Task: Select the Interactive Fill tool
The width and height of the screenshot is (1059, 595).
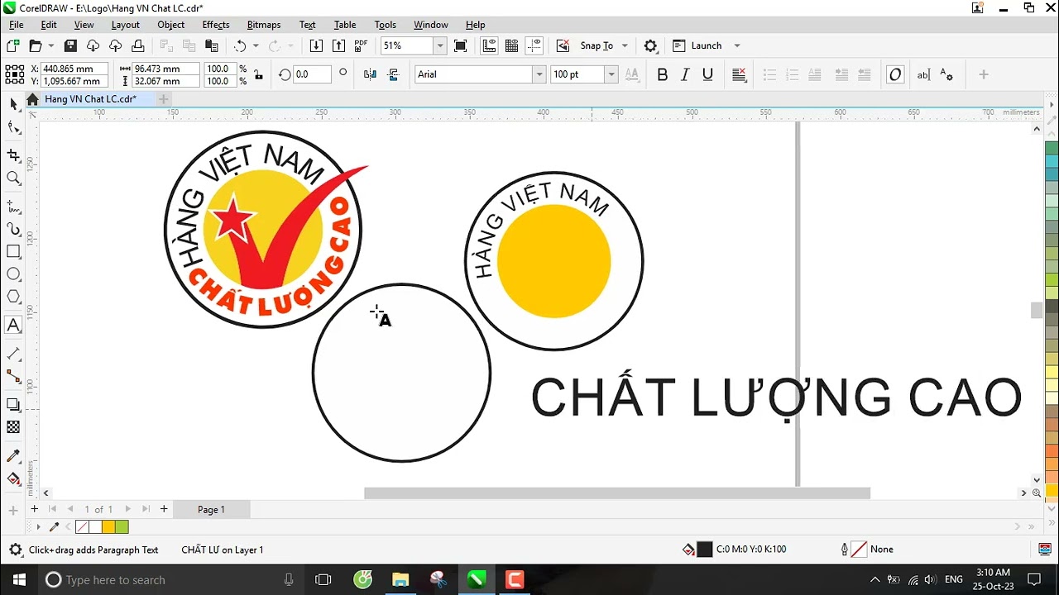Action: click(x=13, y=478)
